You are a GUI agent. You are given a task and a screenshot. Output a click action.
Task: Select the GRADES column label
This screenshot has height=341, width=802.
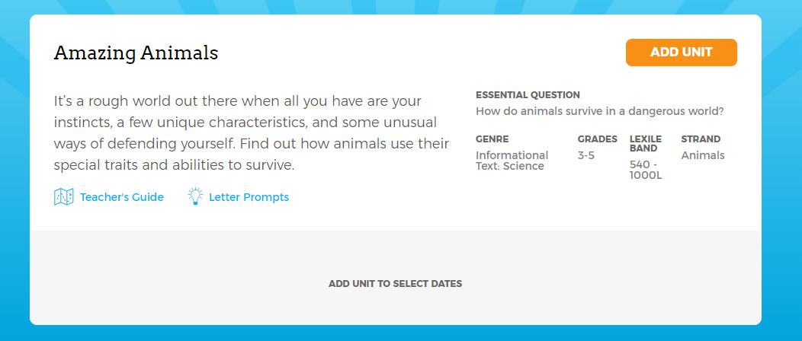[x=598, y=139]
